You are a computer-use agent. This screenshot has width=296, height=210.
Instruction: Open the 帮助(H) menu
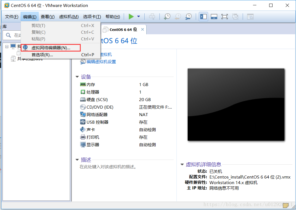[x=113, y=17]
